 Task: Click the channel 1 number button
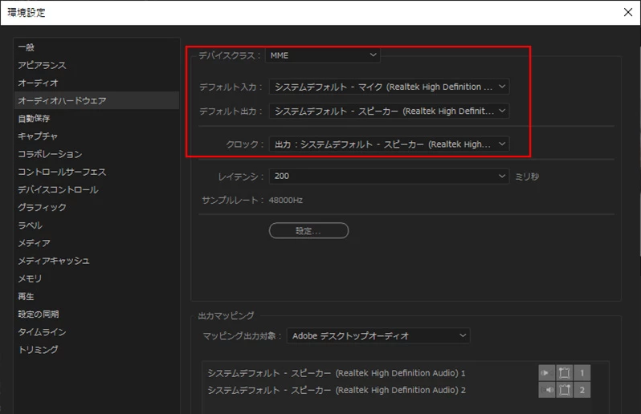[x=582, y=373]
